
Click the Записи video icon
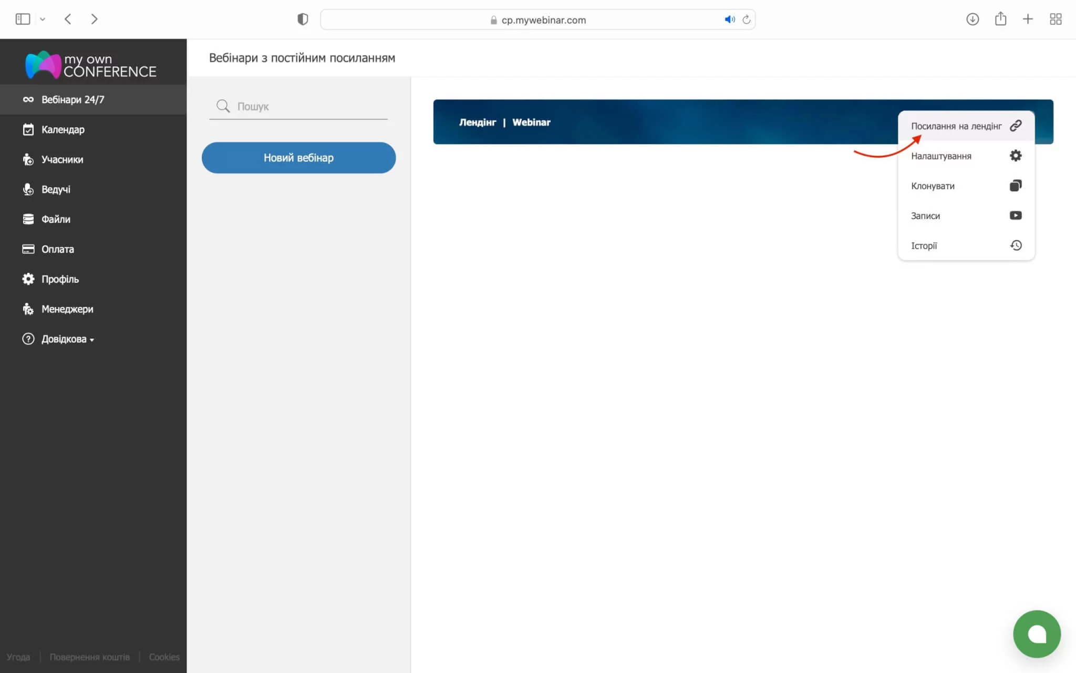pyautogui.click(x=1016, y=216)
